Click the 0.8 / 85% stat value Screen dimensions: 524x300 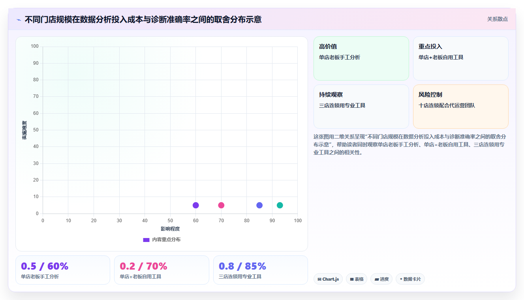click(242, 266)
